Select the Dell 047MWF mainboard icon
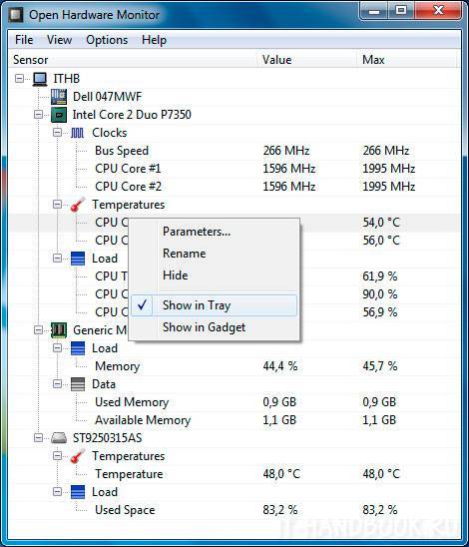 pyautogui.click(x=59, y=97)
